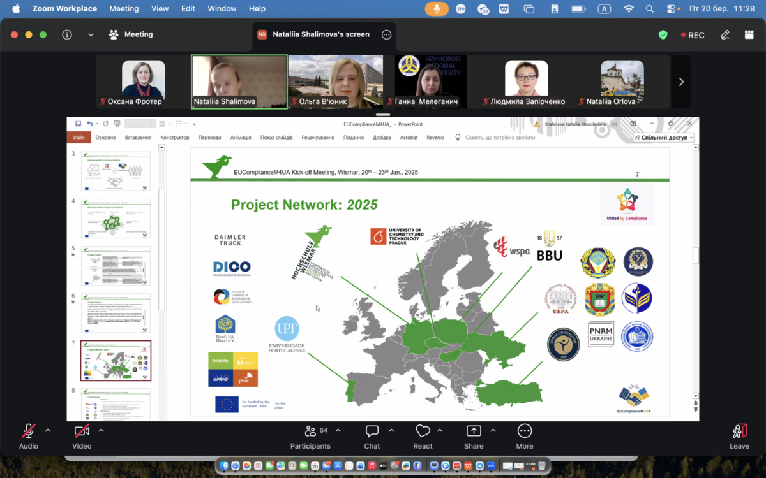
Task: Open the Participants panel
Action: click(310, 431)
